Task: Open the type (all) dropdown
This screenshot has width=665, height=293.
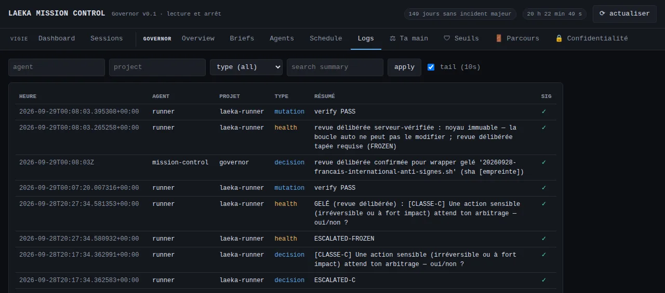Action: click(246, 67)
